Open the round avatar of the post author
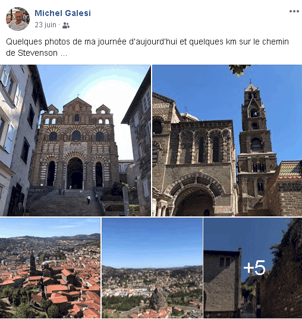The width and height of the screenshot is (302, 319). click(18, 19)
